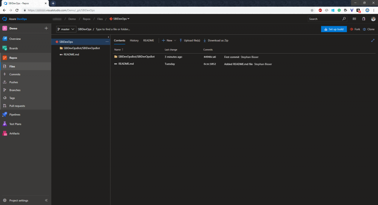The width and height of the screenshot is (378, 205).
Task: Open commit 44946ca6
Action: pos(210,57)
